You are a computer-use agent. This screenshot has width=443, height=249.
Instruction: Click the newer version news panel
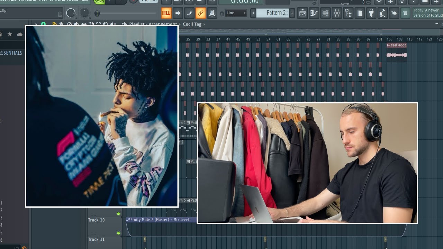[427, 13]
